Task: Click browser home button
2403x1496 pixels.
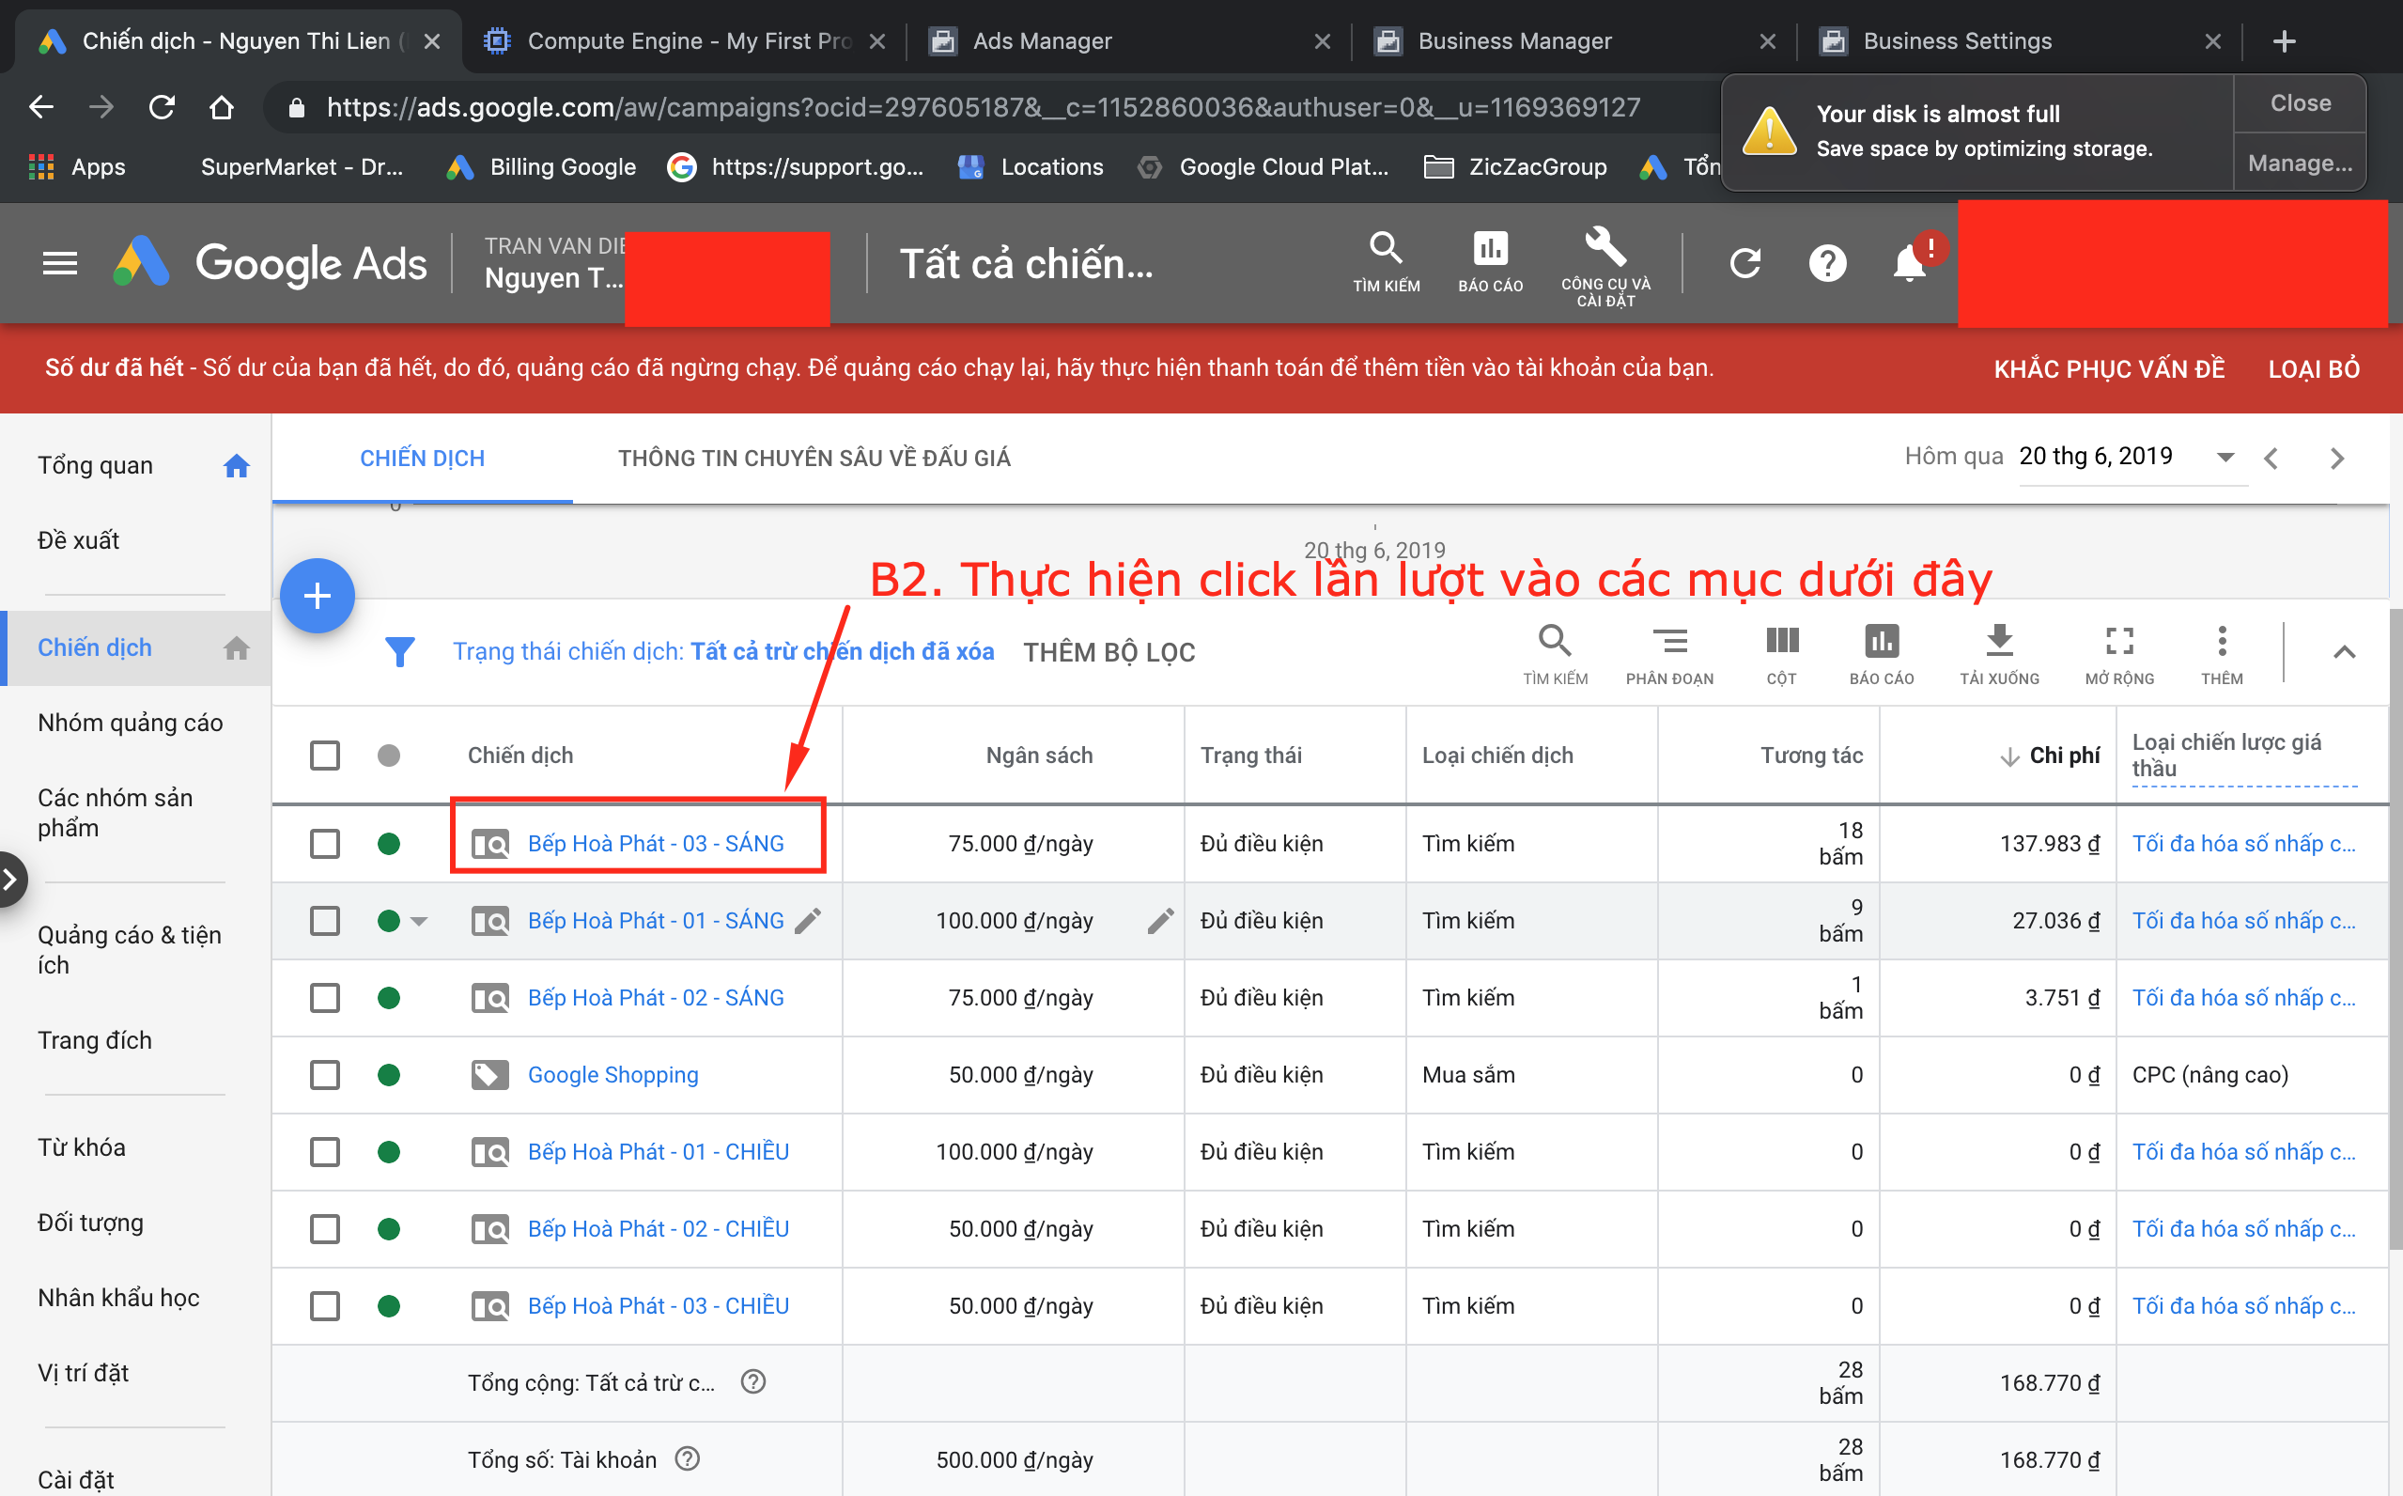Action: pyautogui.click(x=222, y=107)
